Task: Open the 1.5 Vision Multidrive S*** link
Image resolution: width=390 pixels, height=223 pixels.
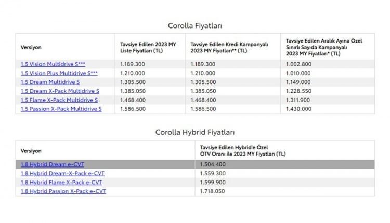Action: click(53, 64)
